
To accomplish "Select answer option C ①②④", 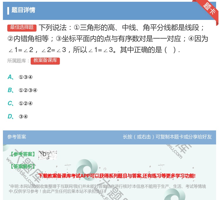I will tap(20, 103).
